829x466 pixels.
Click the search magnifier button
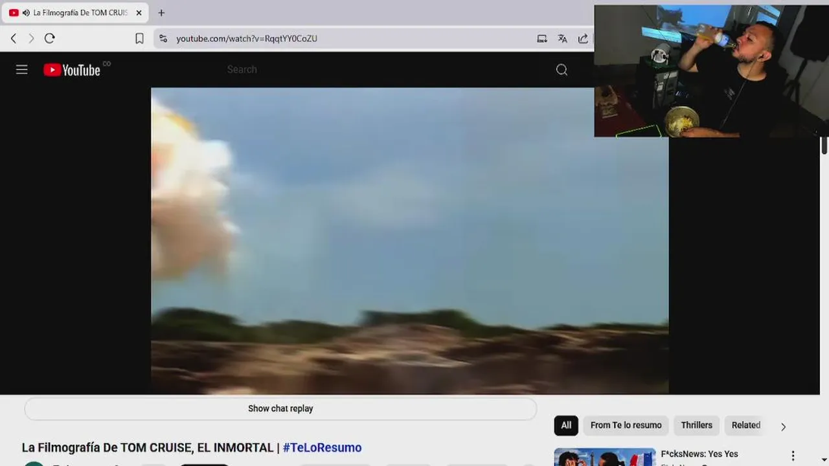(562, 70)
